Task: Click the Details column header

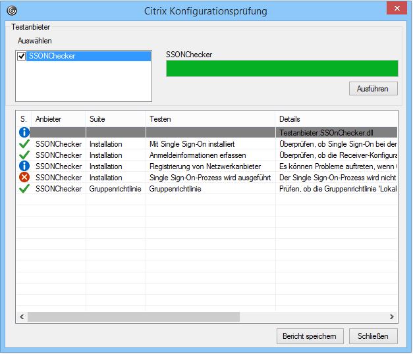Action: 336,119
